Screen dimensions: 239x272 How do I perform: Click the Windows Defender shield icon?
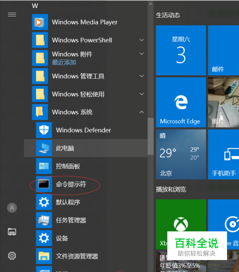pos(44,130)
